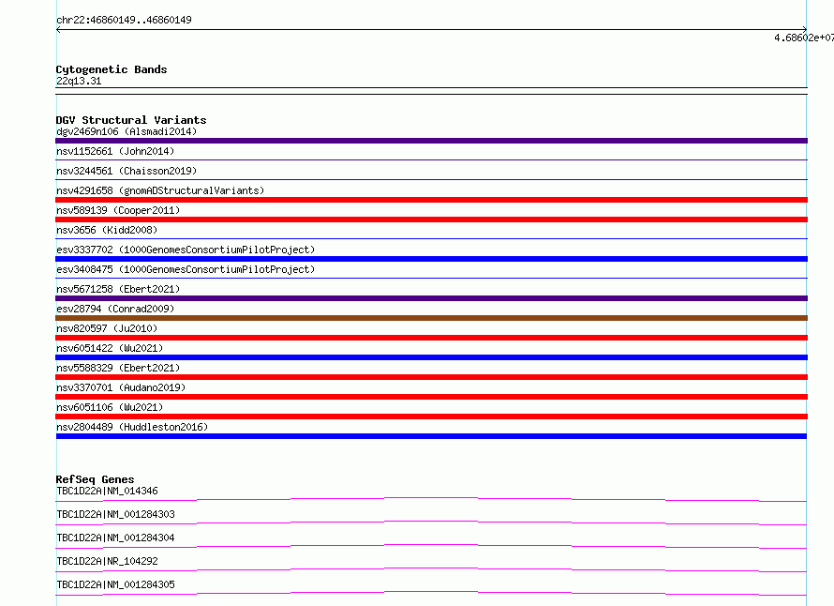
Task: Select nsv6051106 (Wu2021) label
Action: pyautogui.click(x=110, y=407)
